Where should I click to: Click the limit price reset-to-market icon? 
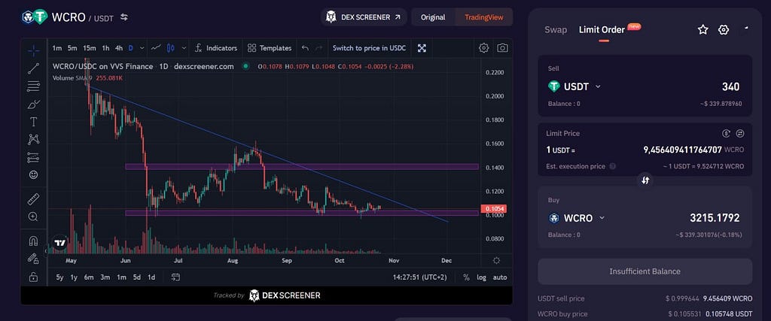tap(727, 133)
